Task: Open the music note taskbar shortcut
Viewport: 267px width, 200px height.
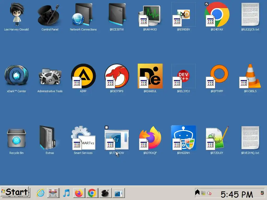Action: click(x=66, y=193)
